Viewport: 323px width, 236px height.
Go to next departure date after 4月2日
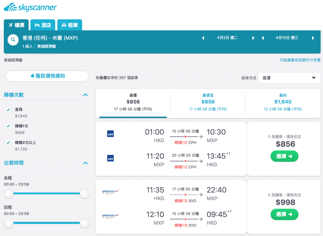(253, 38)
